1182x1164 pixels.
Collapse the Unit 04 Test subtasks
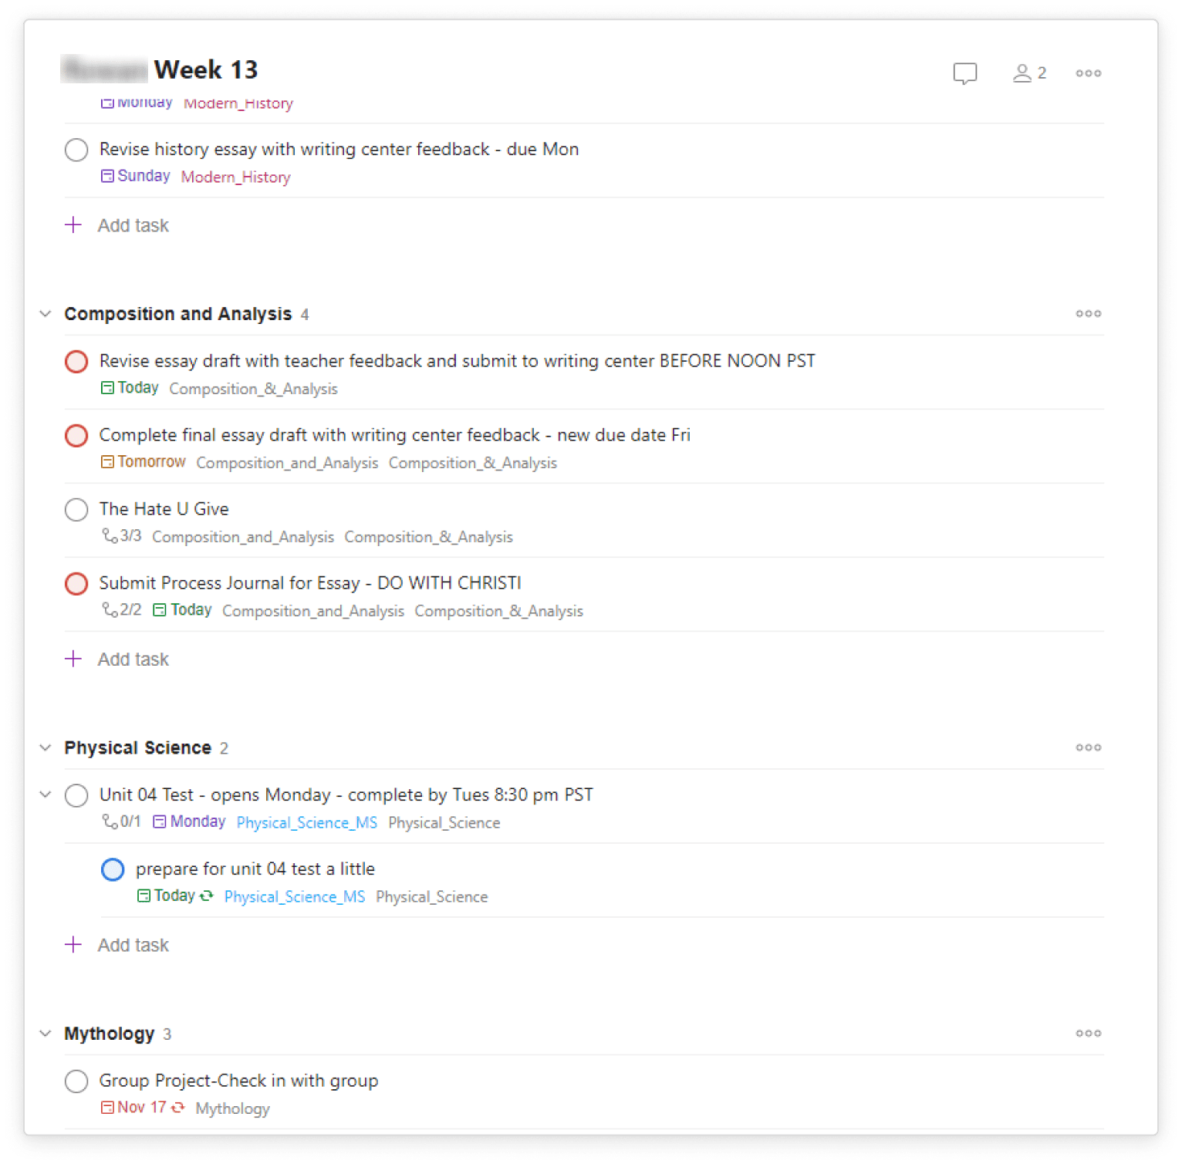[x=45, y=795]
